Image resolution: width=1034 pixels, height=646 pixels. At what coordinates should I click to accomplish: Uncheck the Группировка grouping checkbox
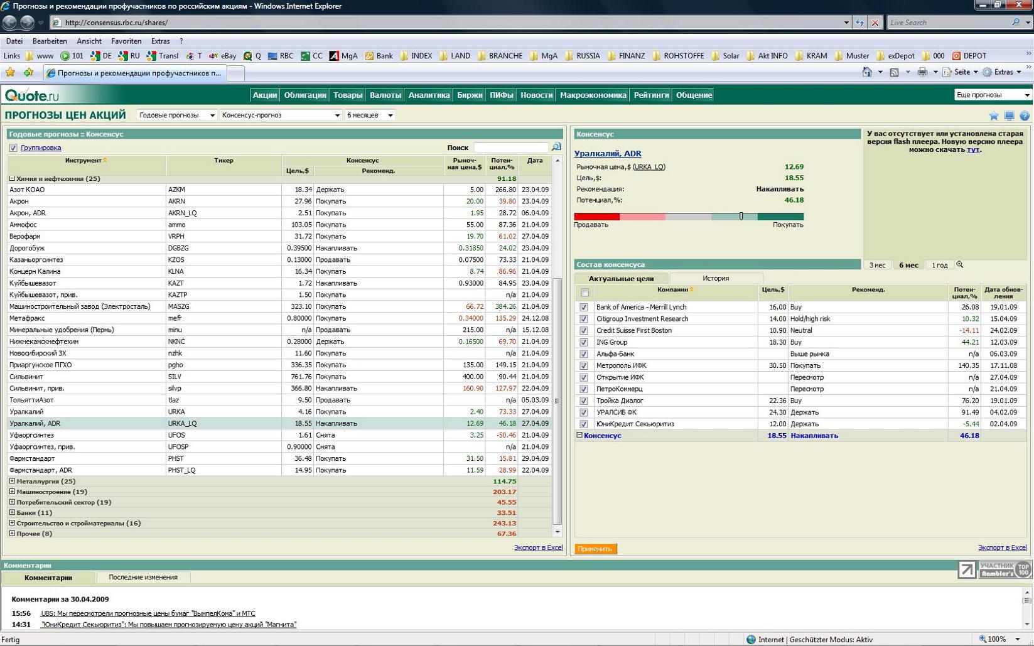click(x=13, y=148)
